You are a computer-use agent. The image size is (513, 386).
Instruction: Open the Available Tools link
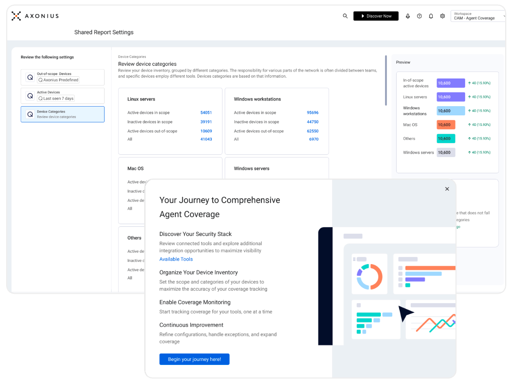[176, 259]
